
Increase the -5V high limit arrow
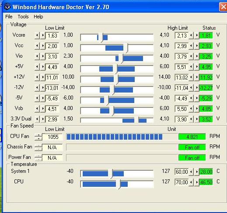(x=197, y=98)
